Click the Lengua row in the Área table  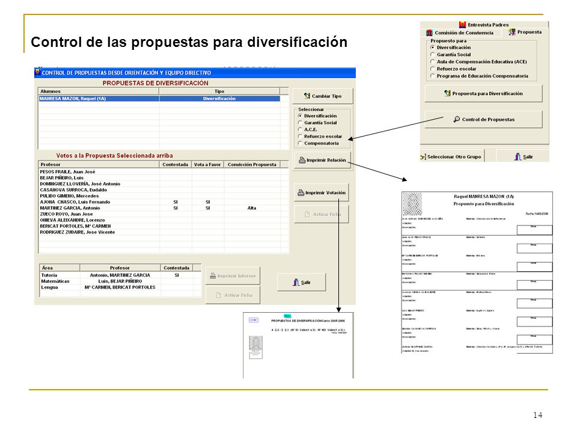click(121, 287)
